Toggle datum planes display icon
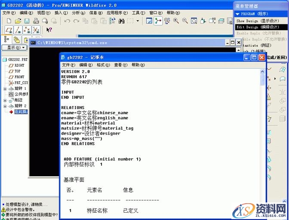Viewport: 289px width, 220px height. (x=8, y=30)
